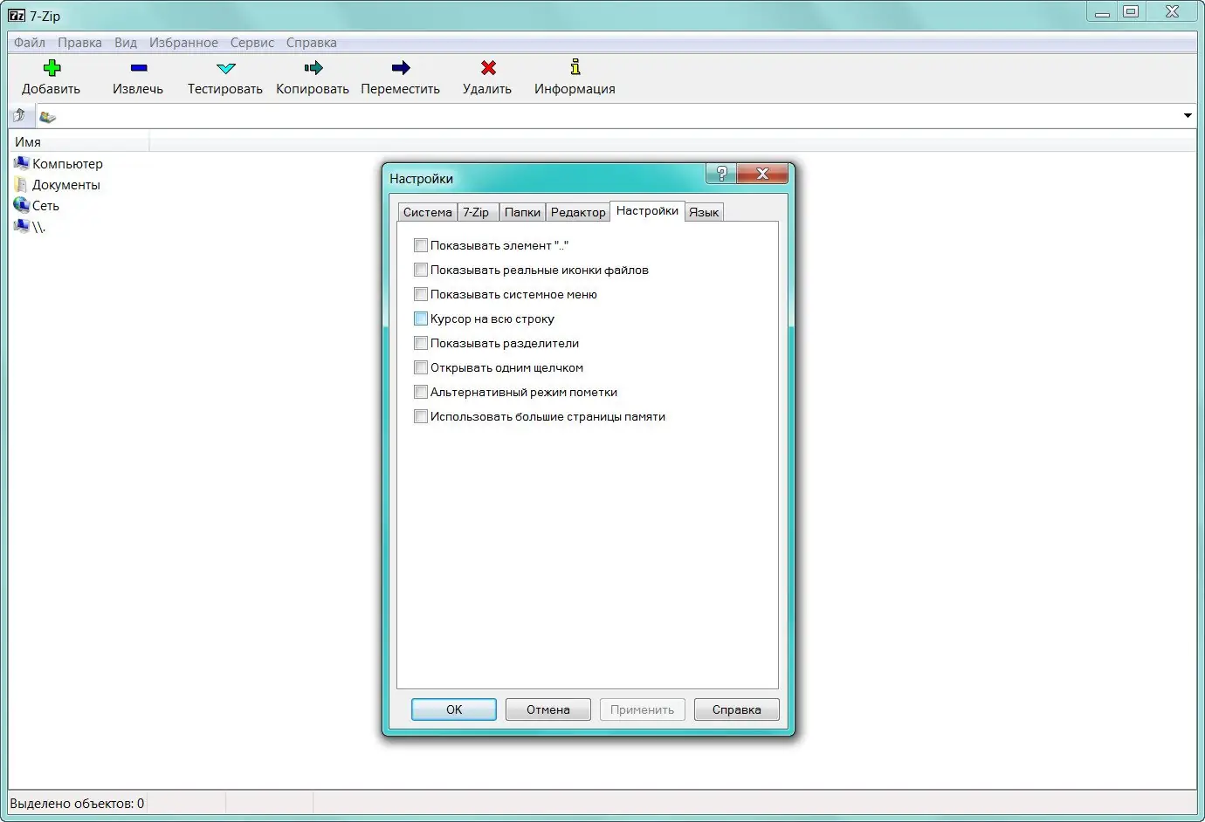Open the Вид menu
Screen dimensions: 1205x822
pos(126,42)
